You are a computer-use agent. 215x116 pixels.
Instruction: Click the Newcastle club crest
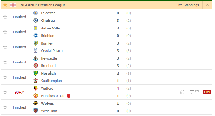click(36, 58)
